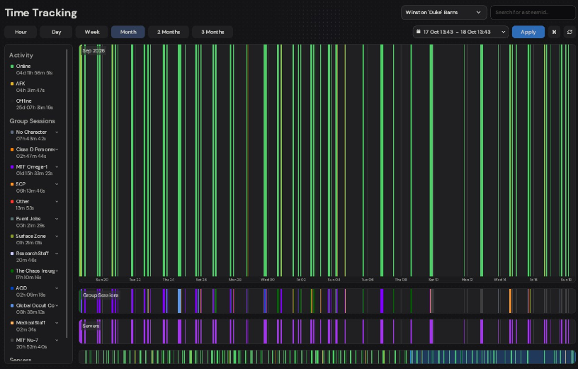Open the Winston 'Duke' Barns user dropdown
578x369 pixels.
coord(443,13)
